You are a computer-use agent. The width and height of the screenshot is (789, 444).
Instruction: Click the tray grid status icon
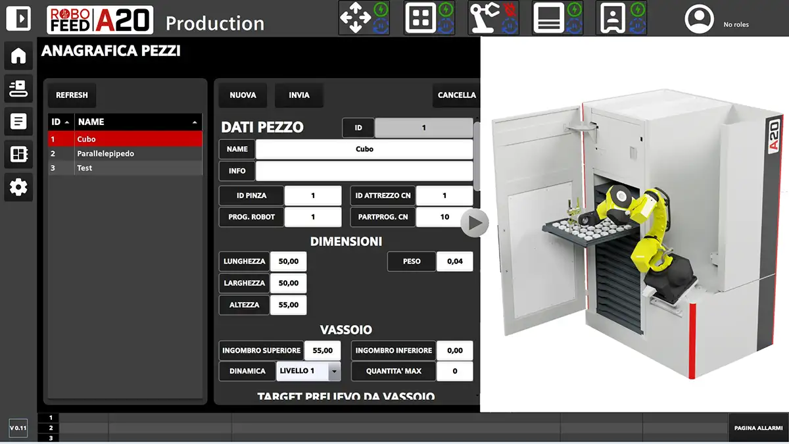point(420,18)
